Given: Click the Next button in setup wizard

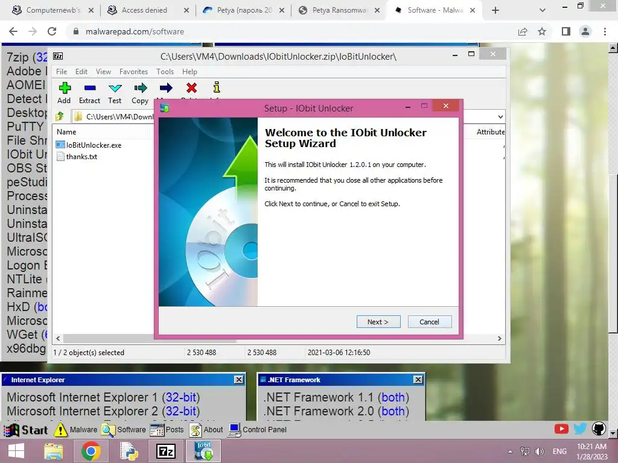Looking at the screenshot, I should 378,322.
